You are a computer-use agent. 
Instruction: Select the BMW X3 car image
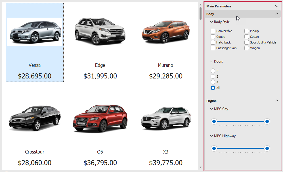tap(166, 118)
